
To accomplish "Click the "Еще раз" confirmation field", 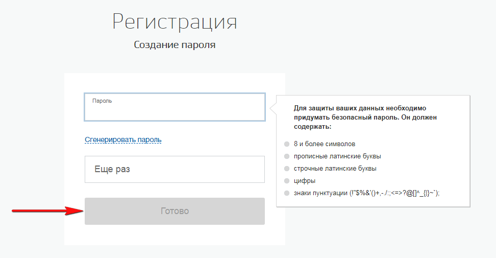I will [175, 169].
